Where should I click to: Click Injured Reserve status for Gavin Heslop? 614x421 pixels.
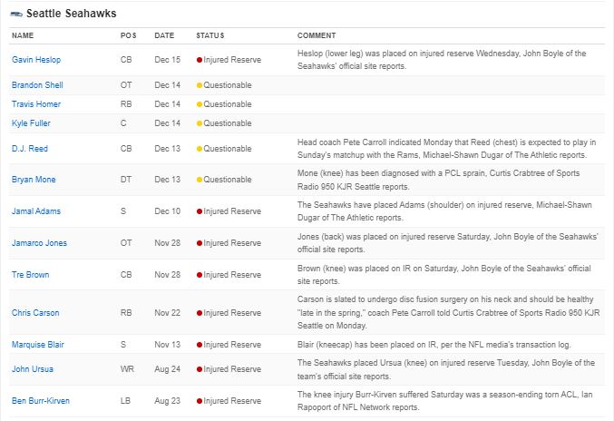[232, 60]
